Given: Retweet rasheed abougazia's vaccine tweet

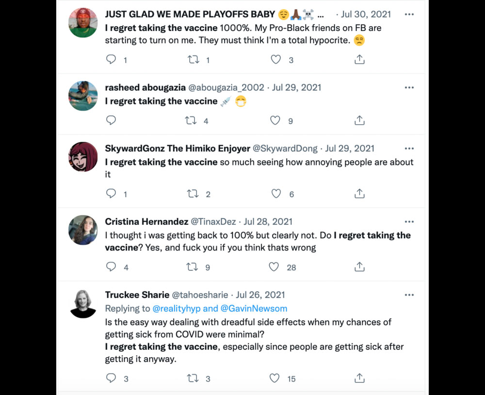Looking at the screenshot, I should pyautogui.click(x=191, y=120).
